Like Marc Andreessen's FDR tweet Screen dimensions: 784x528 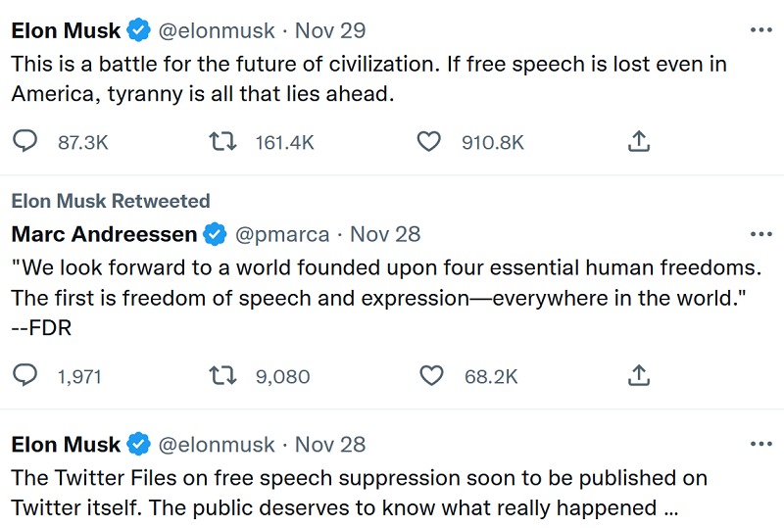coord(429,375)
